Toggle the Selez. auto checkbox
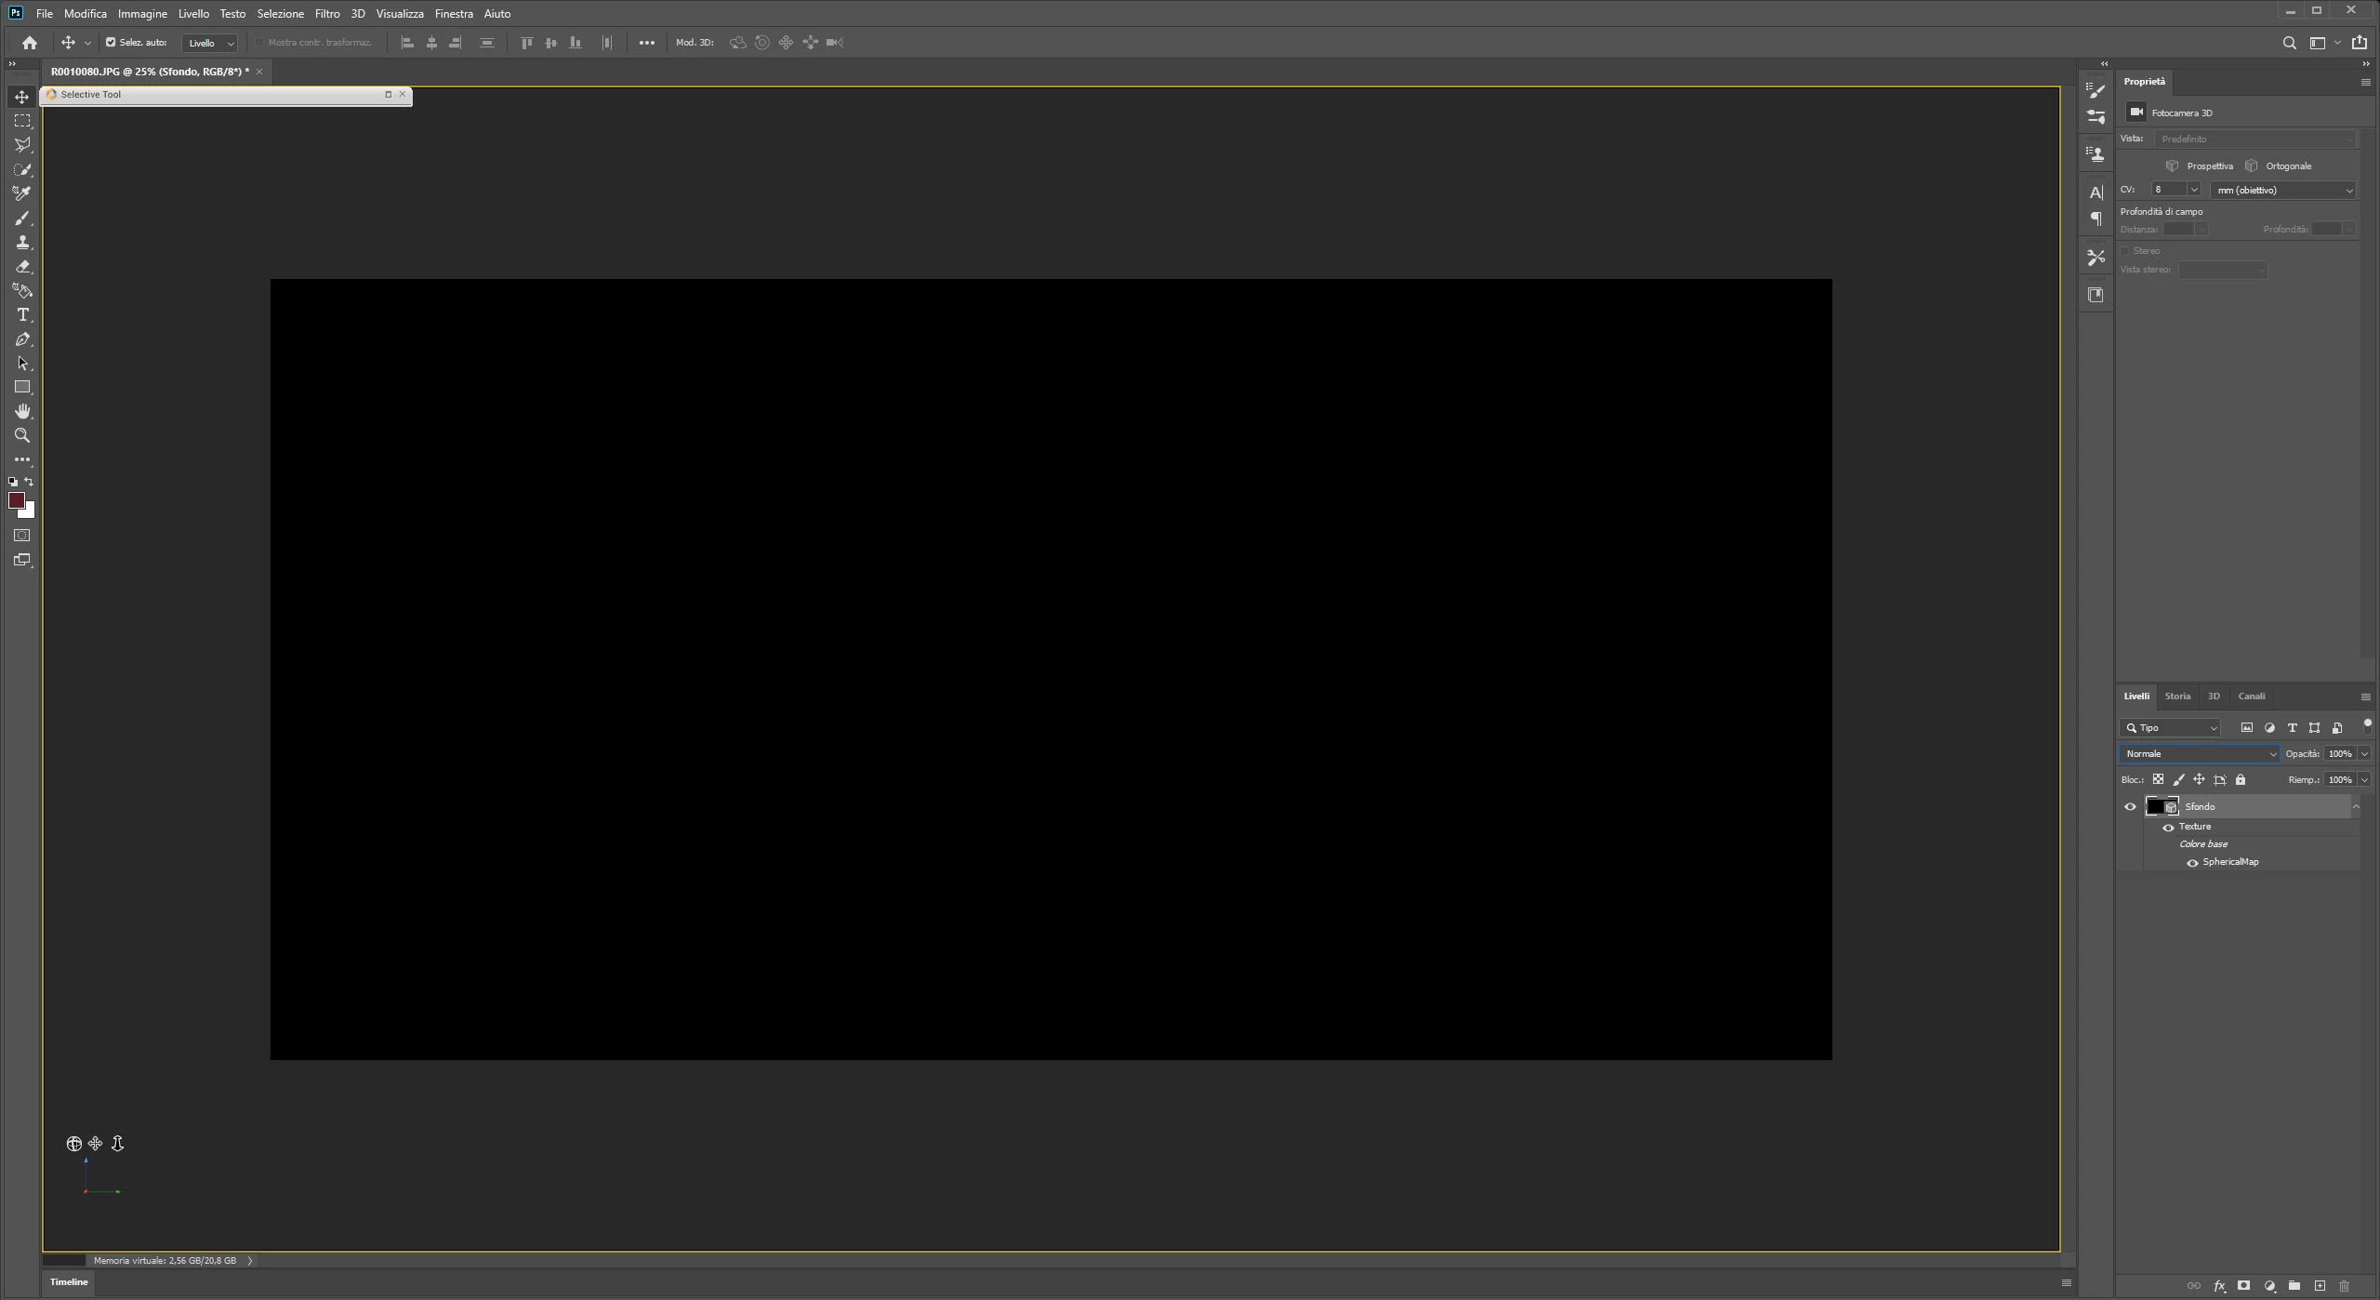The image size is (2380, 1300). point(111,43)
